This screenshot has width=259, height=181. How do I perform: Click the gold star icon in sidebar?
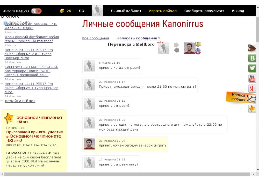(x=252, y=109)
